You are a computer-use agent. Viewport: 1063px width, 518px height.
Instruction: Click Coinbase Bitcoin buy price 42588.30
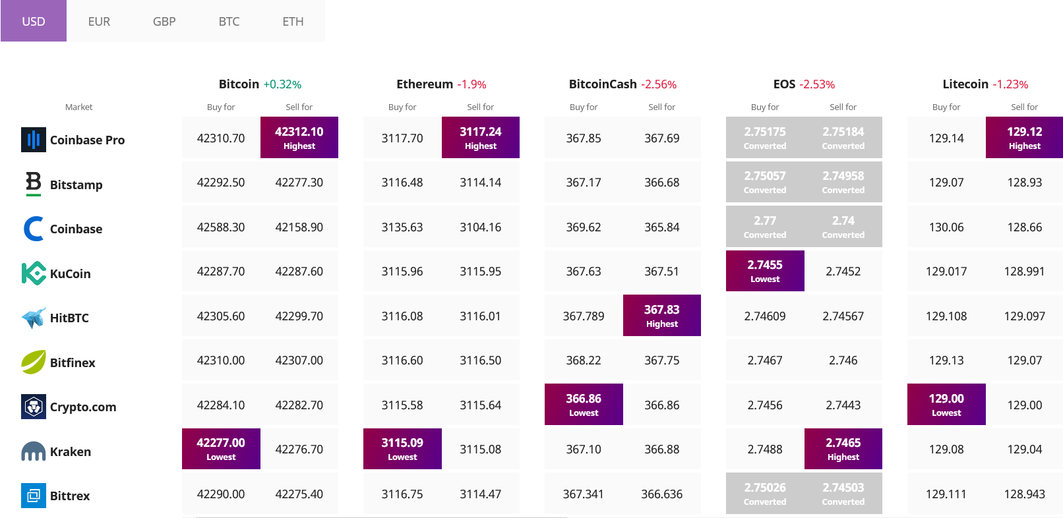[x=221, y=227]
